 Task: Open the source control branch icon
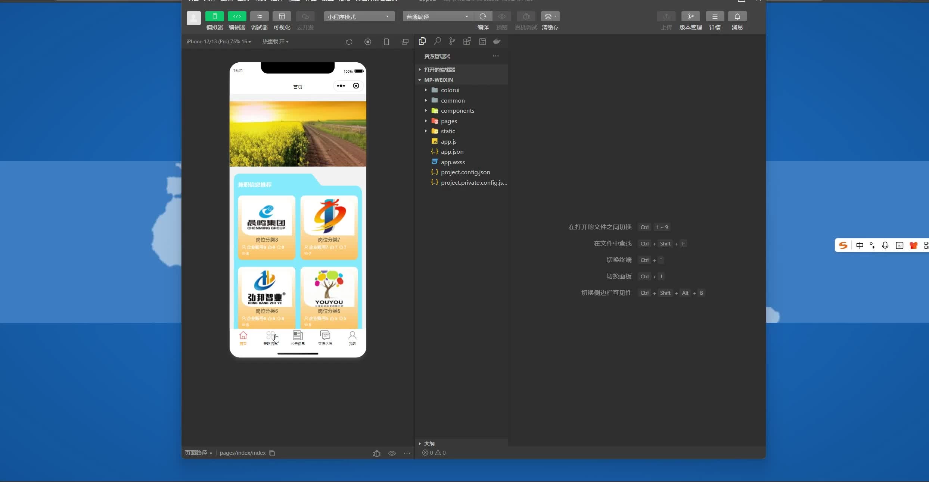click(x=452, y=41)
